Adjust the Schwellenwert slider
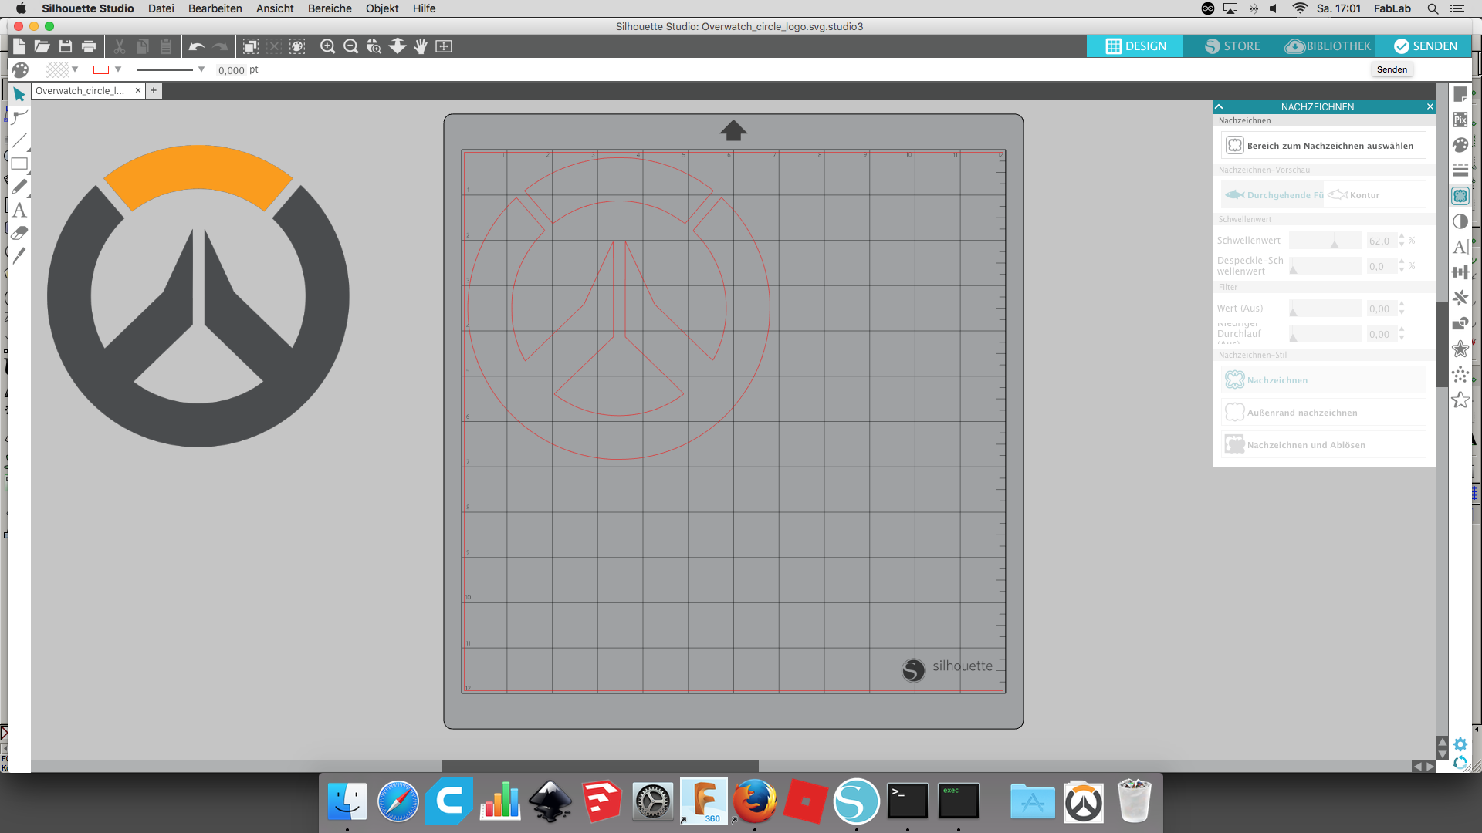The height and width of the screenshot is (833, 1482). tap(1325, 241)
